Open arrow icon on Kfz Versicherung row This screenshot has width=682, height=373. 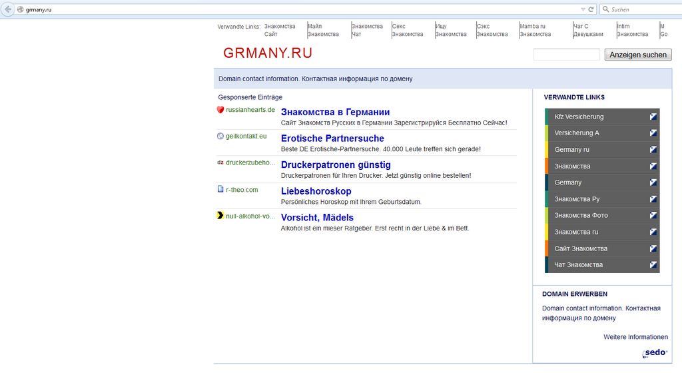tap(653, 117)
